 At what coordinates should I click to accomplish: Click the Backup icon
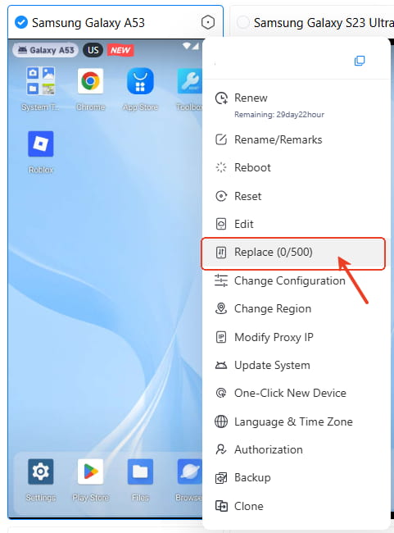pos(221,478)
